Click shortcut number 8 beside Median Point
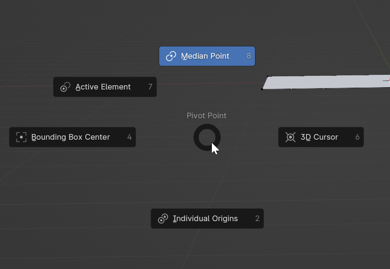The width and height of the screenshot is (390, 269). pos(249,56)
